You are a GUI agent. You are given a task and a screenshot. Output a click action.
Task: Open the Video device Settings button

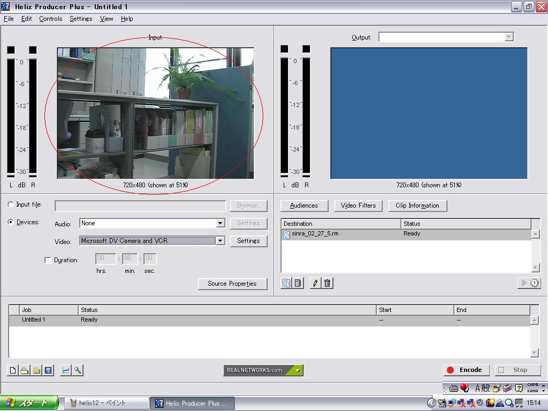coord(248,241)
